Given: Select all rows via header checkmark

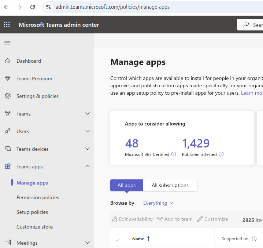Looking at the screenshot, I should pyautogui.click(x=118, y=240).
